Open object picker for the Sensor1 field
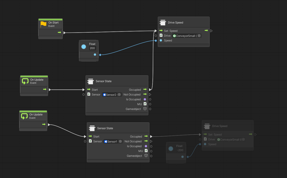Viewport: 287px width, 178px height. pos(120,141)
